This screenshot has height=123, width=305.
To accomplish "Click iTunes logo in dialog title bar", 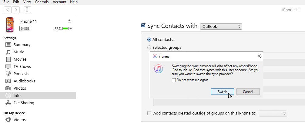I will tap(155, 56).
